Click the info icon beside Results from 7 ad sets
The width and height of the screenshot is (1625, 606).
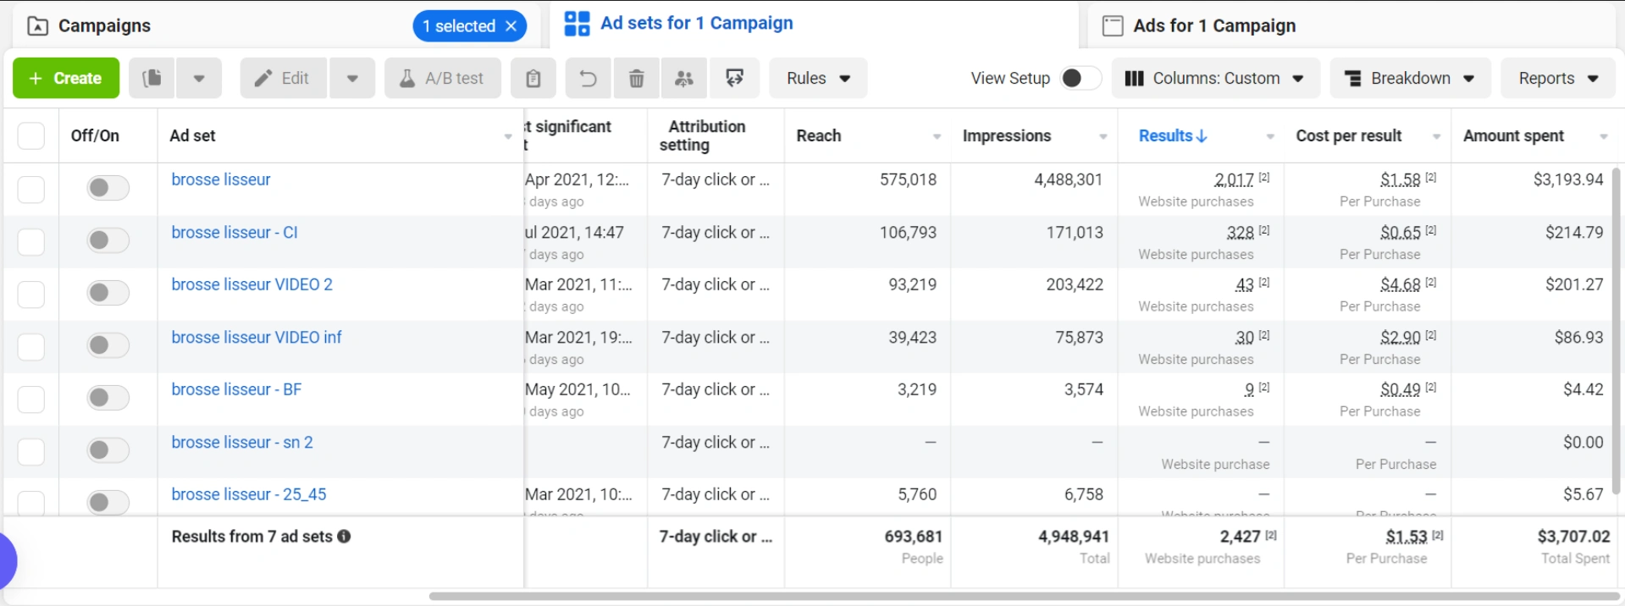click(x=345, y=537)
